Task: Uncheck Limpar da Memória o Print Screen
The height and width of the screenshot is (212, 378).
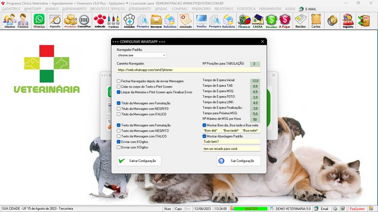Action: 119,92
